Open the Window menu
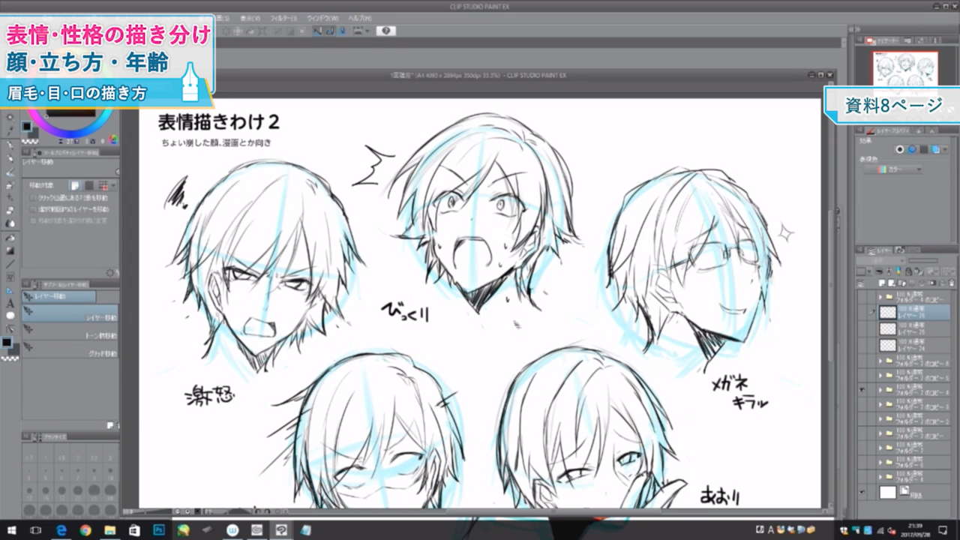The image size is (960, 540). [x=322, y=17]
